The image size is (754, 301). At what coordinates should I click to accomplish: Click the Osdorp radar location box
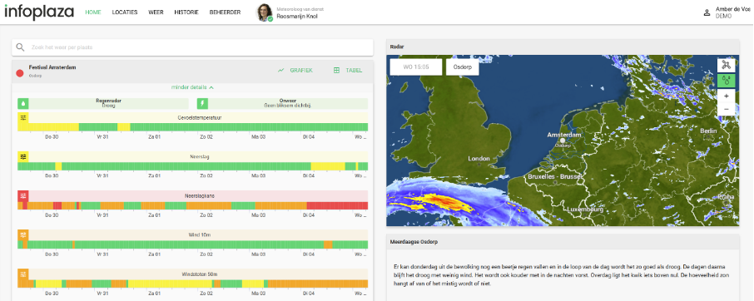pyautogui.click(x=462, y=67)
